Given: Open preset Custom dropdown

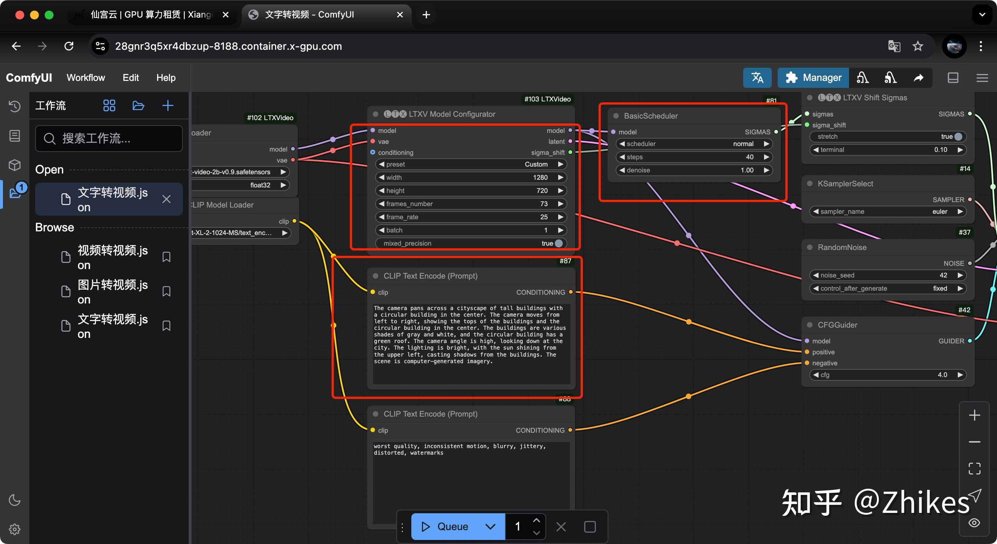Looking at the screenshot, I should click(471, 164).
